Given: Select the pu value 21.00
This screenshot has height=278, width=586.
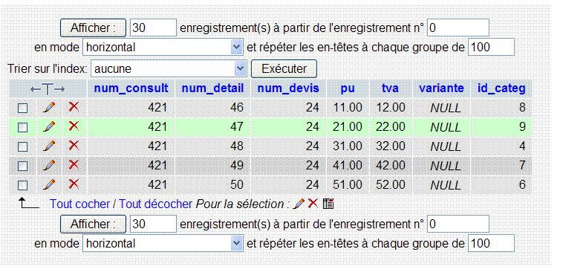Looking at the screenshot, I should (x=348, y=127).
